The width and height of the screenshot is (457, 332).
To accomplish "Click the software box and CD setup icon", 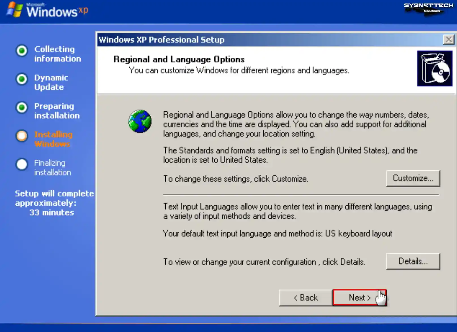I will pos(435,69).
